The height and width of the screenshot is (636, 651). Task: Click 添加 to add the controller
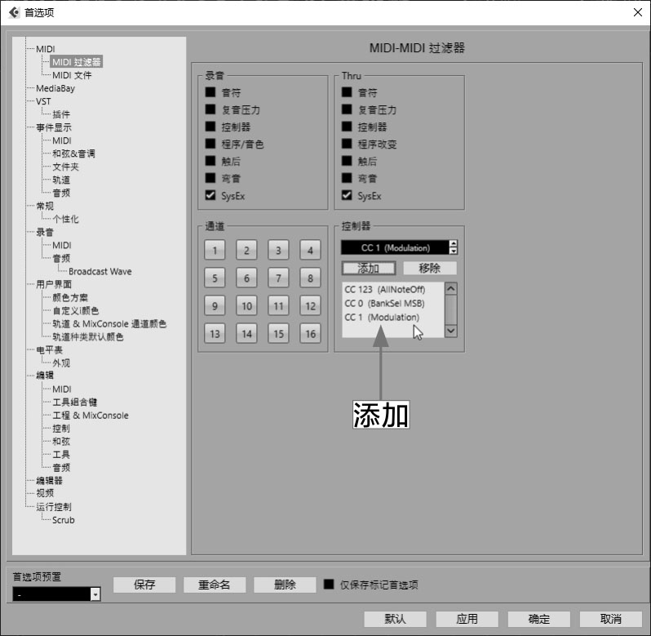(x=369, y=269)
